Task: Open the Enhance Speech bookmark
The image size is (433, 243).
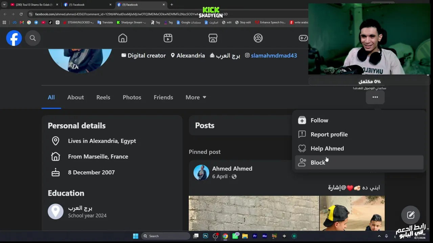Action: pyautogui.click(x=270, y=22)
